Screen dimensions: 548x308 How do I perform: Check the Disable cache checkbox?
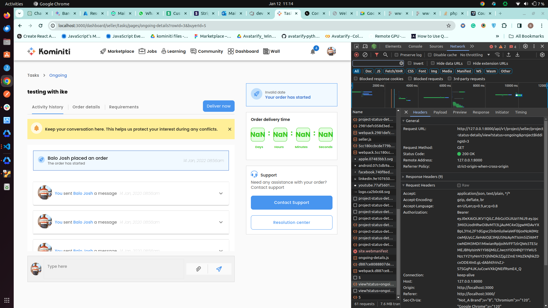coord(430,55)
